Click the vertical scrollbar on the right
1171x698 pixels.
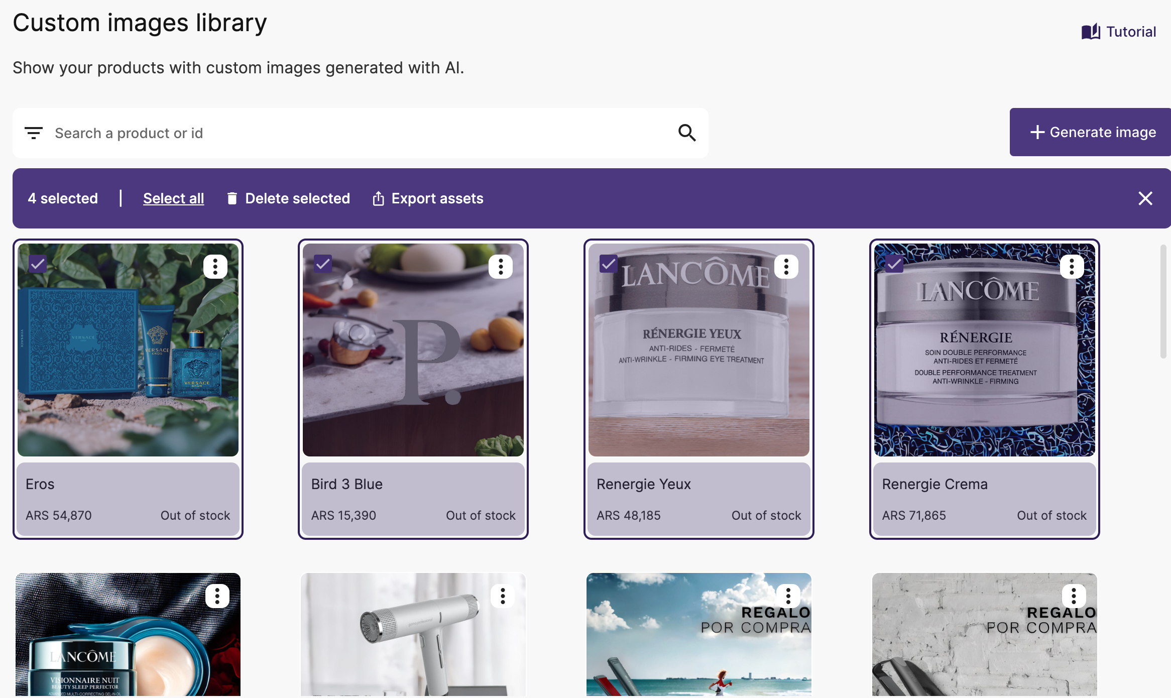(1163, 301)
